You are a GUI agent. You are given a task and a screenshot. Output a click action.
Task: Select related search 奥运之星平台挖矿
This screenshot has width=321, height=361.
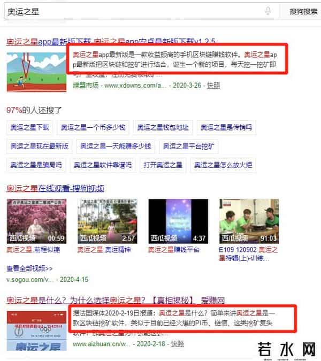[x=188, y=146]
